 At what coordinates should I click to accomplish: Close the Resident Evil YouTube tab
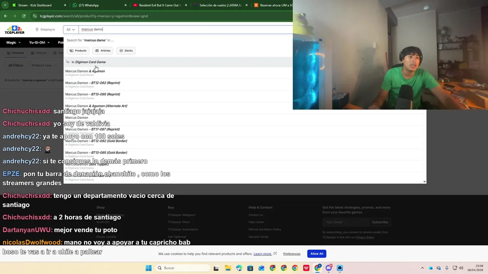click(x=186, y=5)
